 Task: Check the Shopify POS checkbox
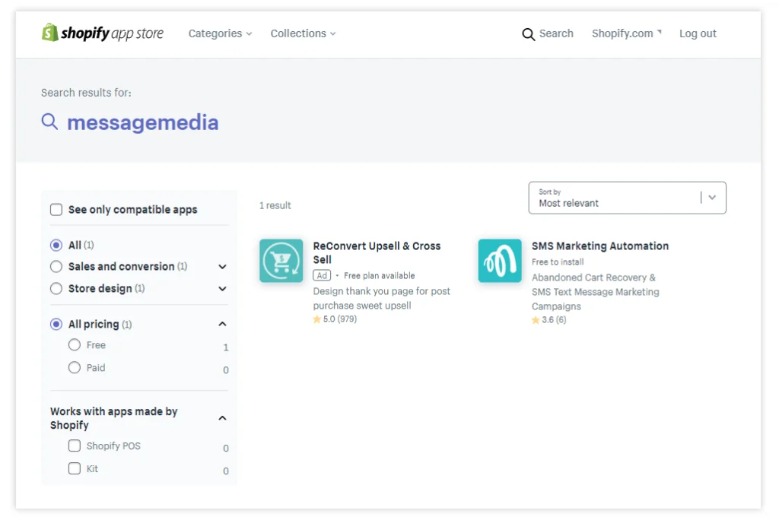75,445
